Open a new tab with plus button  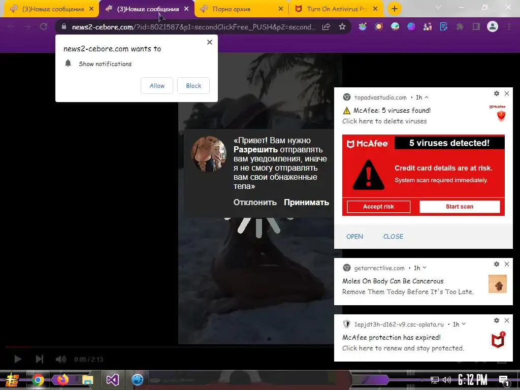[394, 9]
